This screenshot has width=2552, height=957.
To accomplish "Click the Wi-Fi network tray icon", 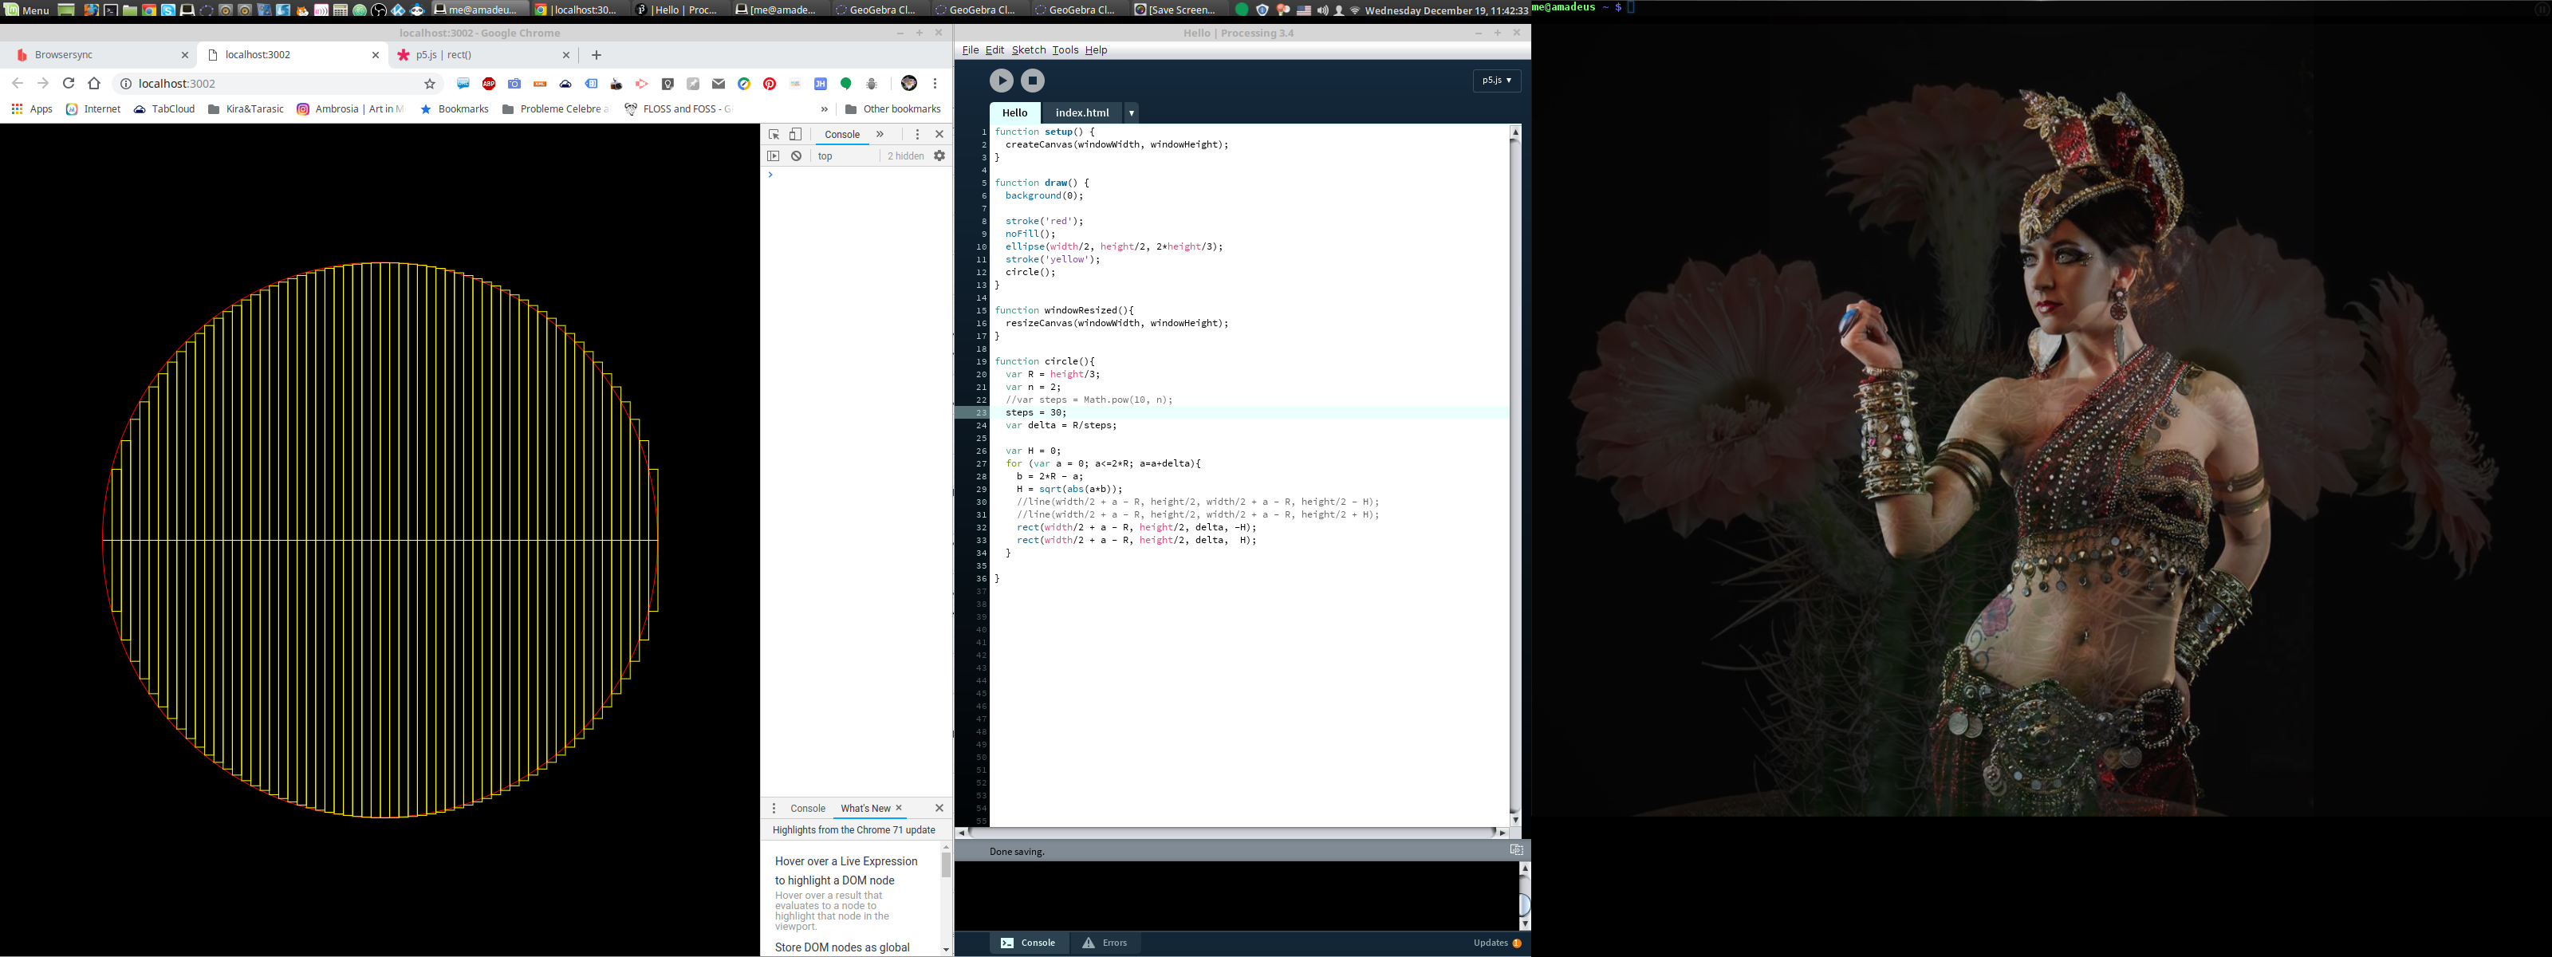I will pos(1354,10).
